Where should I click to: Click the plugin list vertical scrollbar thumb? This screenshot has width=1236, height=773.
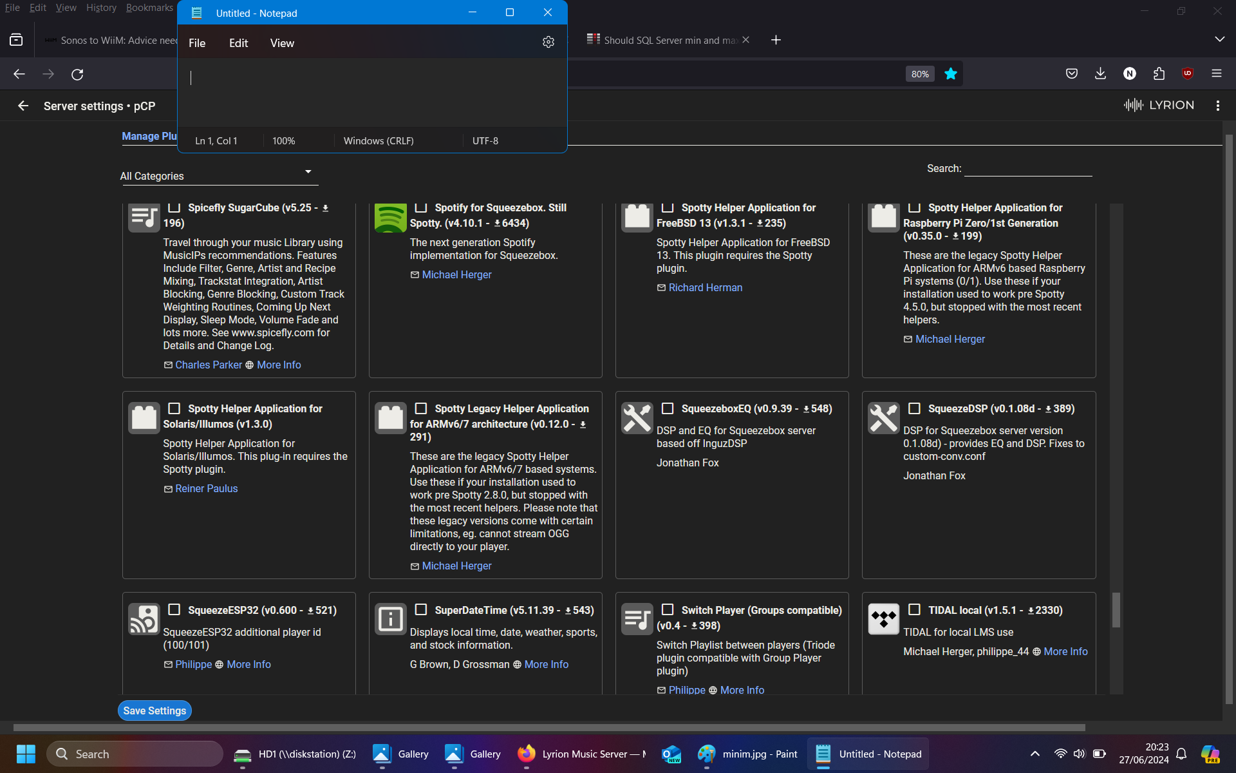(x=1116, y=609)
